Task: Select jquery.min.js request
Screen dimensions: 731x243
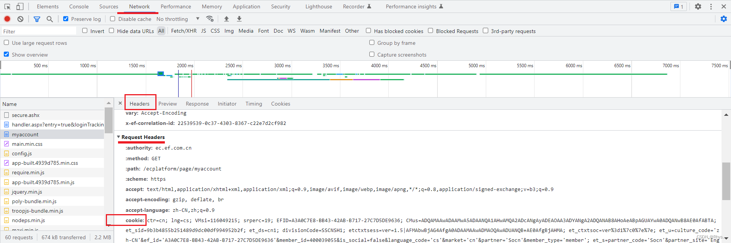Action: [52, 192]
